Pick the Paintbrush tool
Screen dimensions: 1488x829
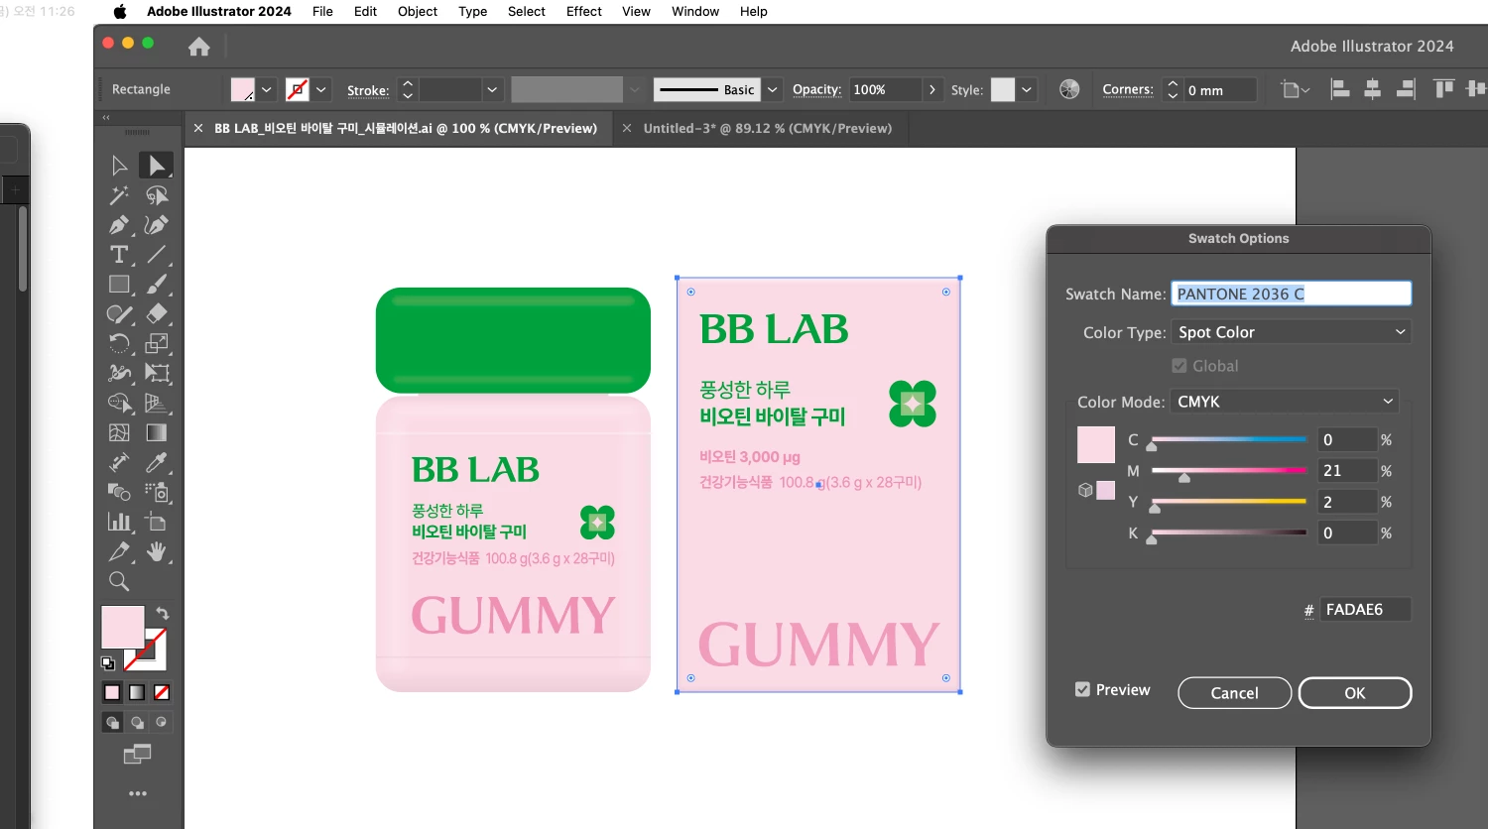pos(157,285)
